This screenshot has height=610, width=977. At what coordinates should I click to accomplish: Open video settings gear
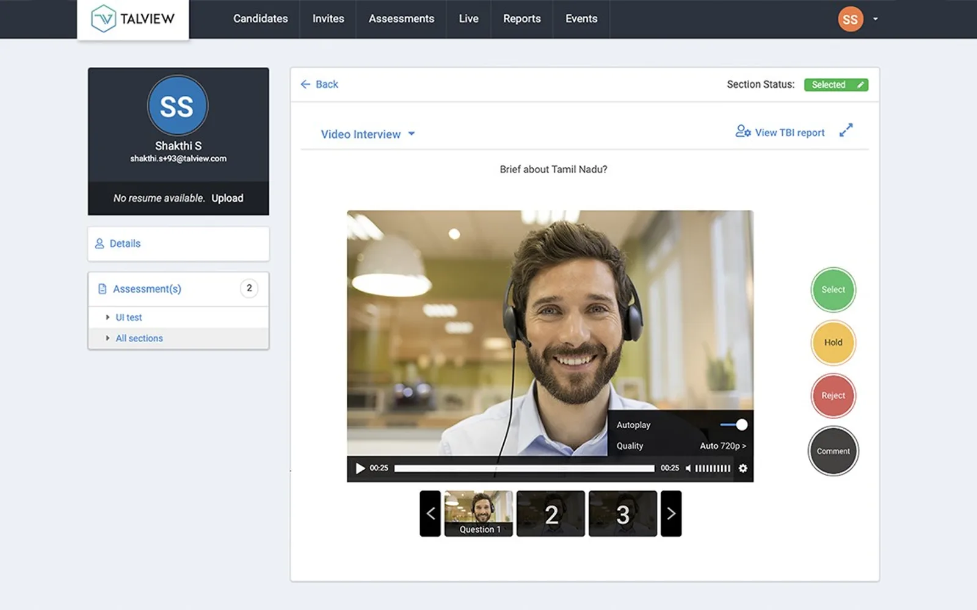743,468
